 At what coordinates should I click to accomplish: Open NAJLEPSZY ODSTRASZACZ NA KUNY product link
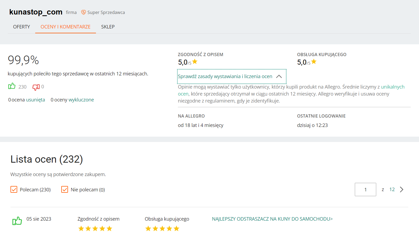pyautogui.click(x=272, y=219)
